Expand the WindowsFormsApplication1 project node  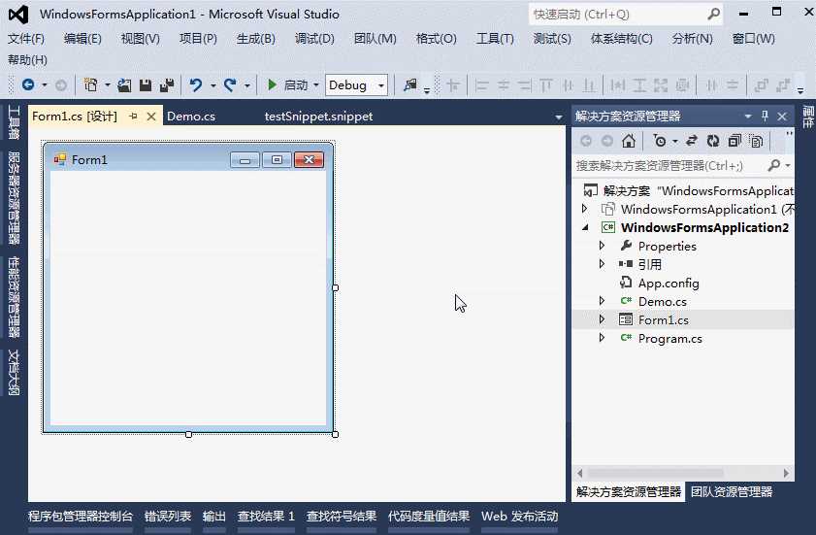pos(584,209)
